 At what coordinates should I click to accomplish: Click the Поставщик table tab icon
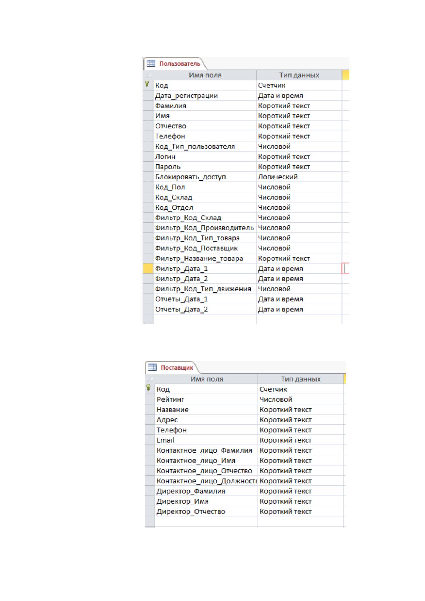click(152, 367)
